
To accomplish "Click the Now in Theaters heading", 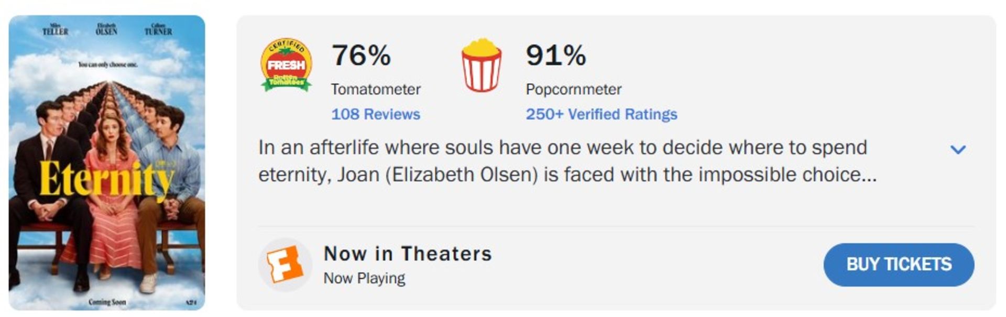I will [408, 254].
